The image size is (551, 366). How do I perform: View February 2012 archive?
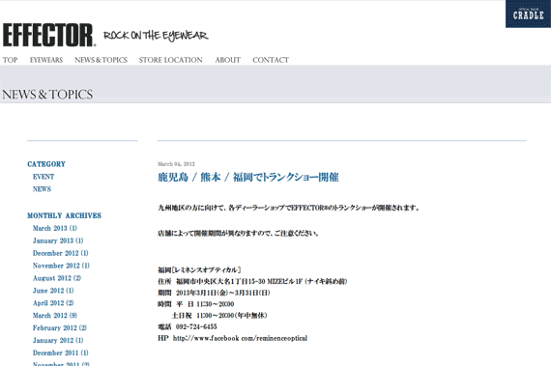pyautogui.click(x=60, y=328)
